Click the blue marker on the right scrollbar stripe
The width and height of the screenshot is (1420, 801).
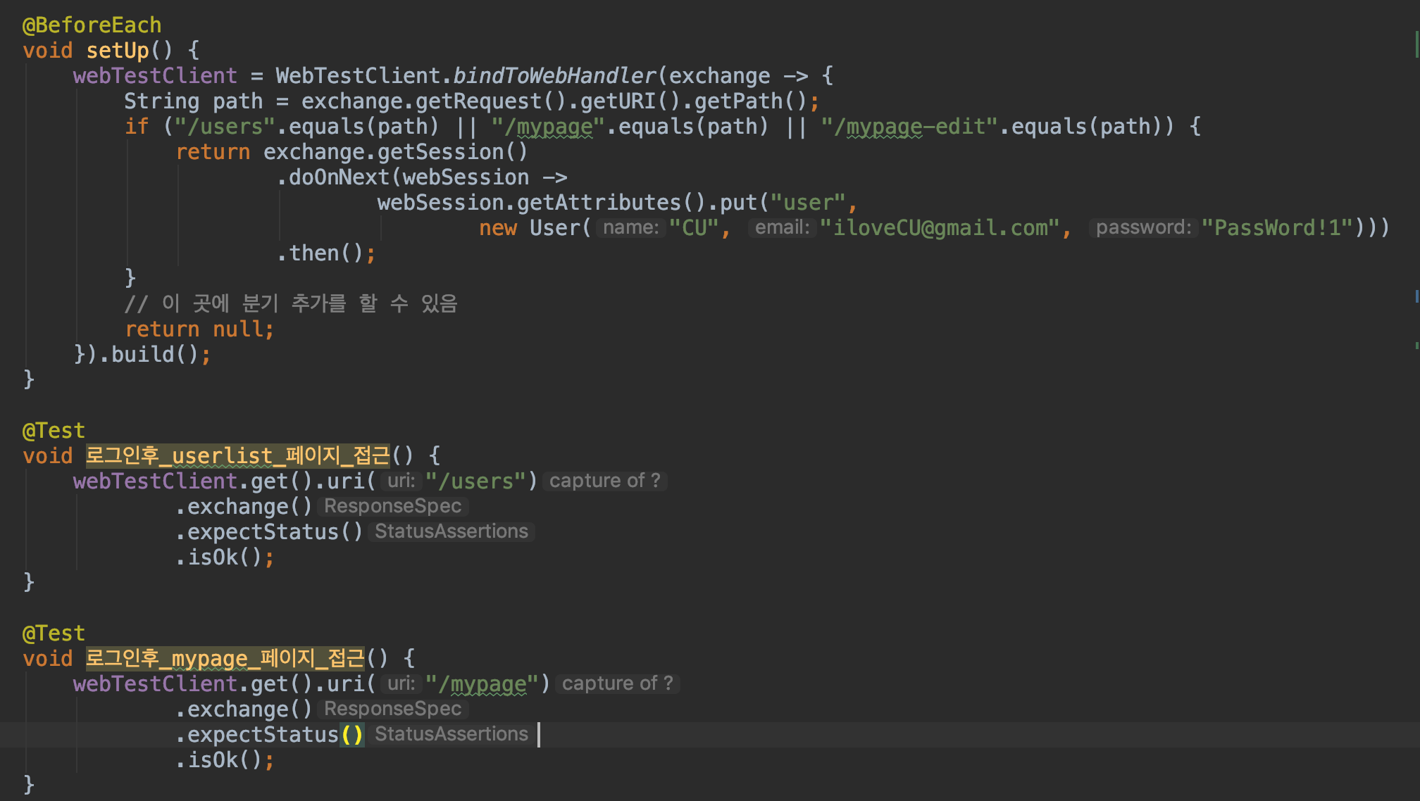pos(1416,296)
